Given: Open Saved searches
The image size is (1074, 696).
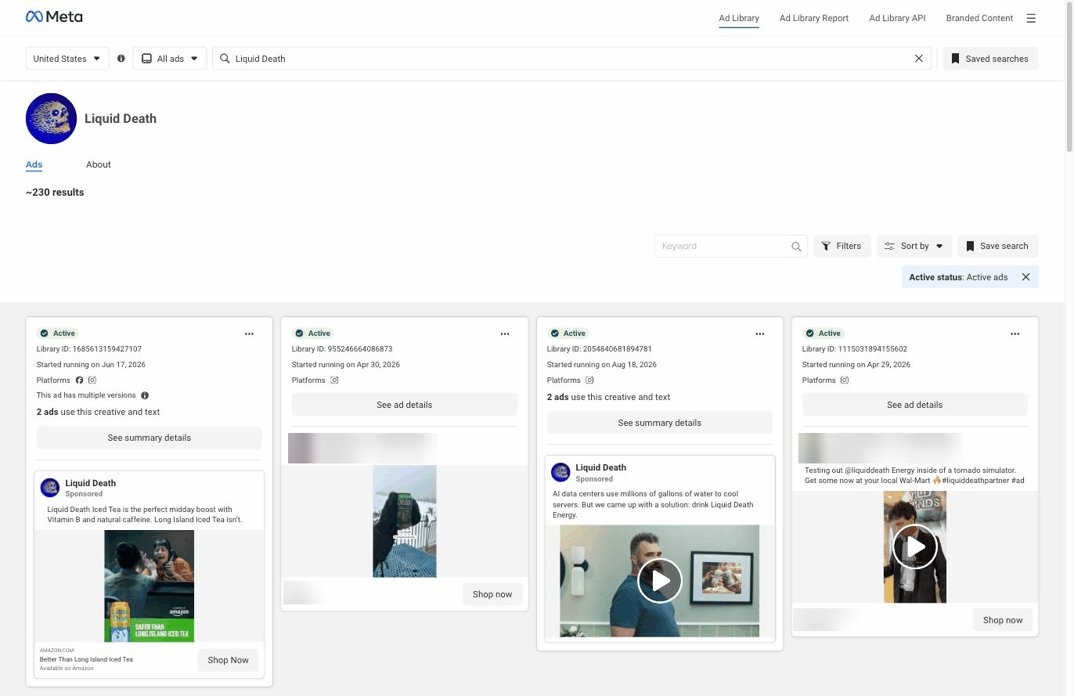Looking at the screenshot, I should tap(990, 58).
